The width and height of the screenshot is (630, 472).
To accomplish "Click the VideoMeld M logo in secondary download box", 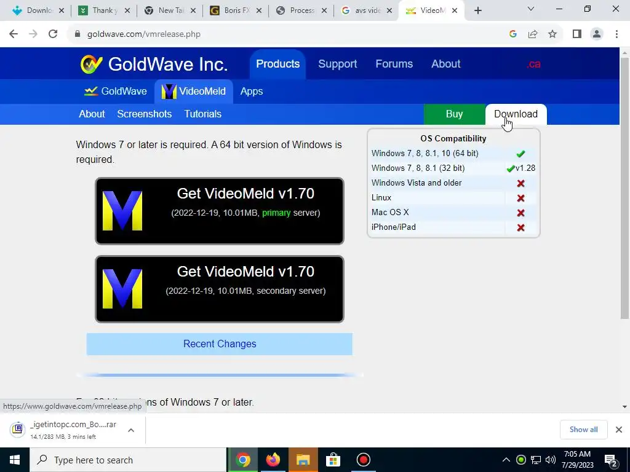I will [x=122, y=289].
